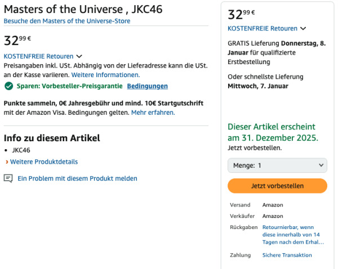
Task: Visit the Masters of the Universe-Store link
Action: (x=67, y=21)
